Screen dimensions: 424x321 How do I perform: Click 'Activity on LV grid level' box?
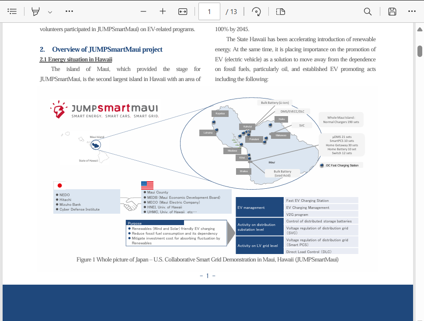tap(260, 245)
